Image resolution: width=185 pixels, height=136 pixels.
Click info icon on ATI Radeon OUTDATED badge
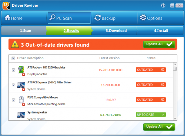[x=163, y=70]
